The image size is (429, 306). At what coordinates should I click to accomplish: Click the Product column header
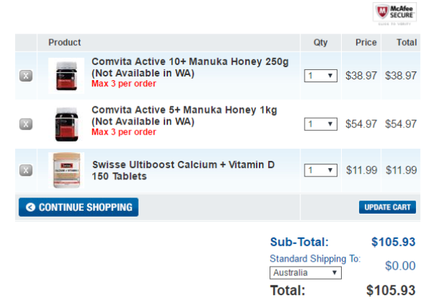click(64, 42)
